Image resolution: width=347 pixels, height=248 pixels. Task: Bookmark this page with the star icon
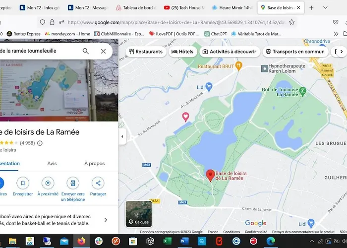click(x=291, y=22)
